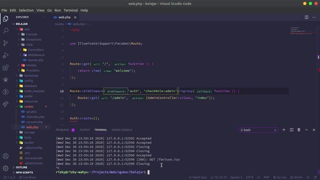
Task: Collapse the app folder
Action: [17, 29]
